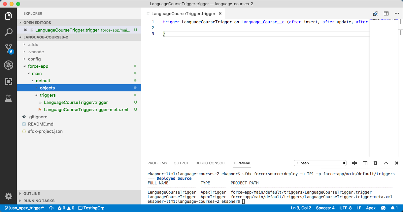
Task: Open the Manage gear menu
Action: click(8, 196)
